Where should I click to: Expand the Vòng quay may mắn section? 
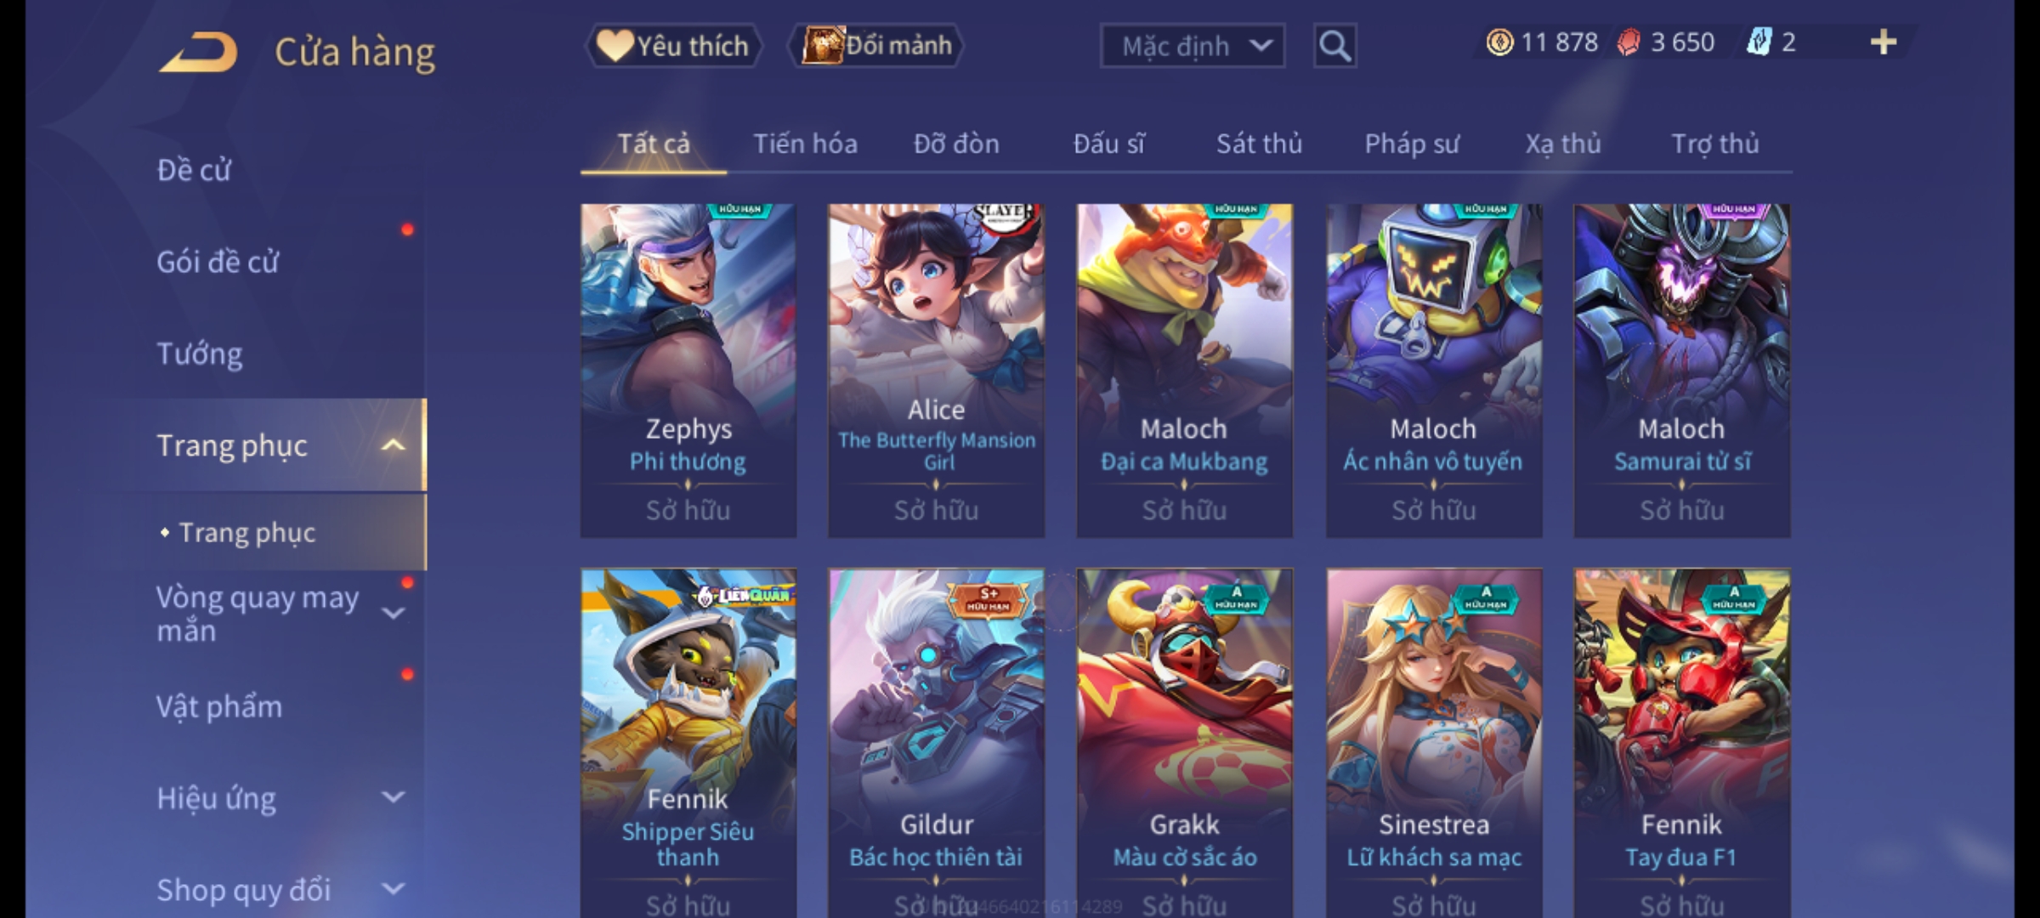point(393,613)
